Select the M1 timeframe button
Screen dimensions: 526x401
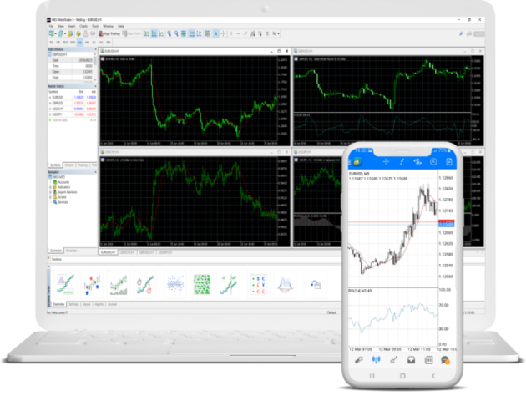click(51, 41)
